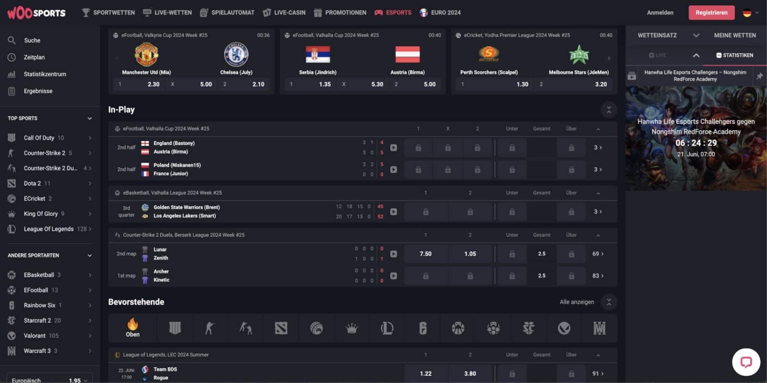Open the language selector with German flag
This screenshot has width=767, height=383.
point(751,13)
